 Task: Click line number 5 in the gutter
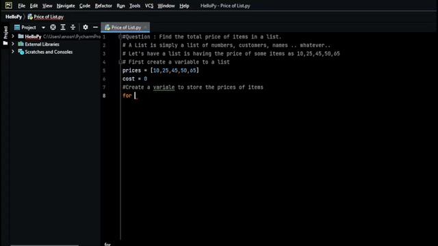click(104, 70)
